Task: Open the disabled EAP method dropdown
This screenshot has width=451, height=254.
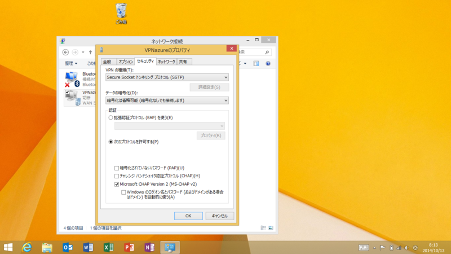Action: click(x=170, y=126)
